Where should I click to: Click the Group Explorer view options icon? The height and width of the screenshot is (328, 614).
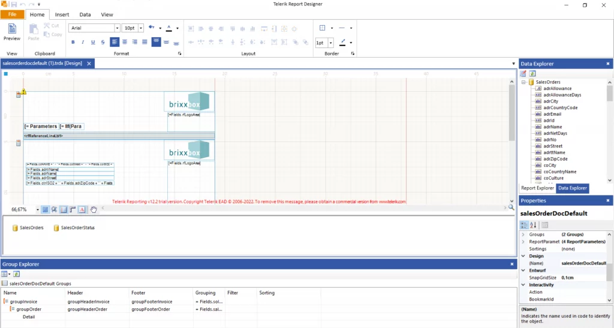point(5,274)
